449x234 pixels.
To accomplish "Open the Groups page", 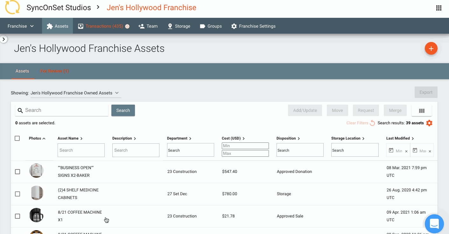I will [211, 26].
